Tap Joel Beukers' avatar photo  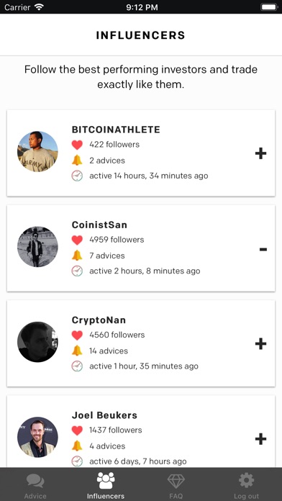(x=37, y=437)
